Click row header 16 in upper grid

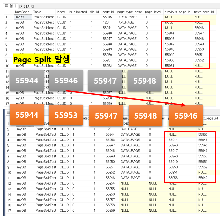[x=9, y=98]
